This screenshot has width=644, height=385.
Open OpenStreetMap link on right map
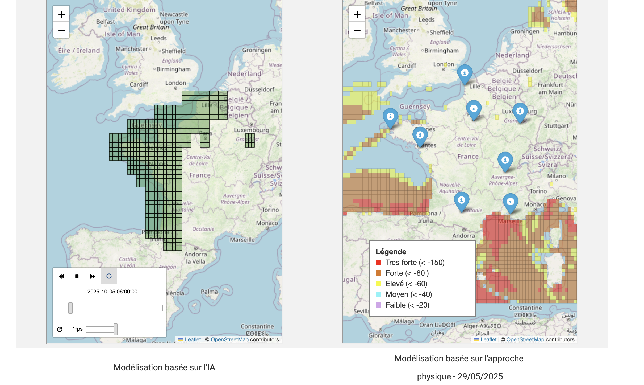point(525,339)
